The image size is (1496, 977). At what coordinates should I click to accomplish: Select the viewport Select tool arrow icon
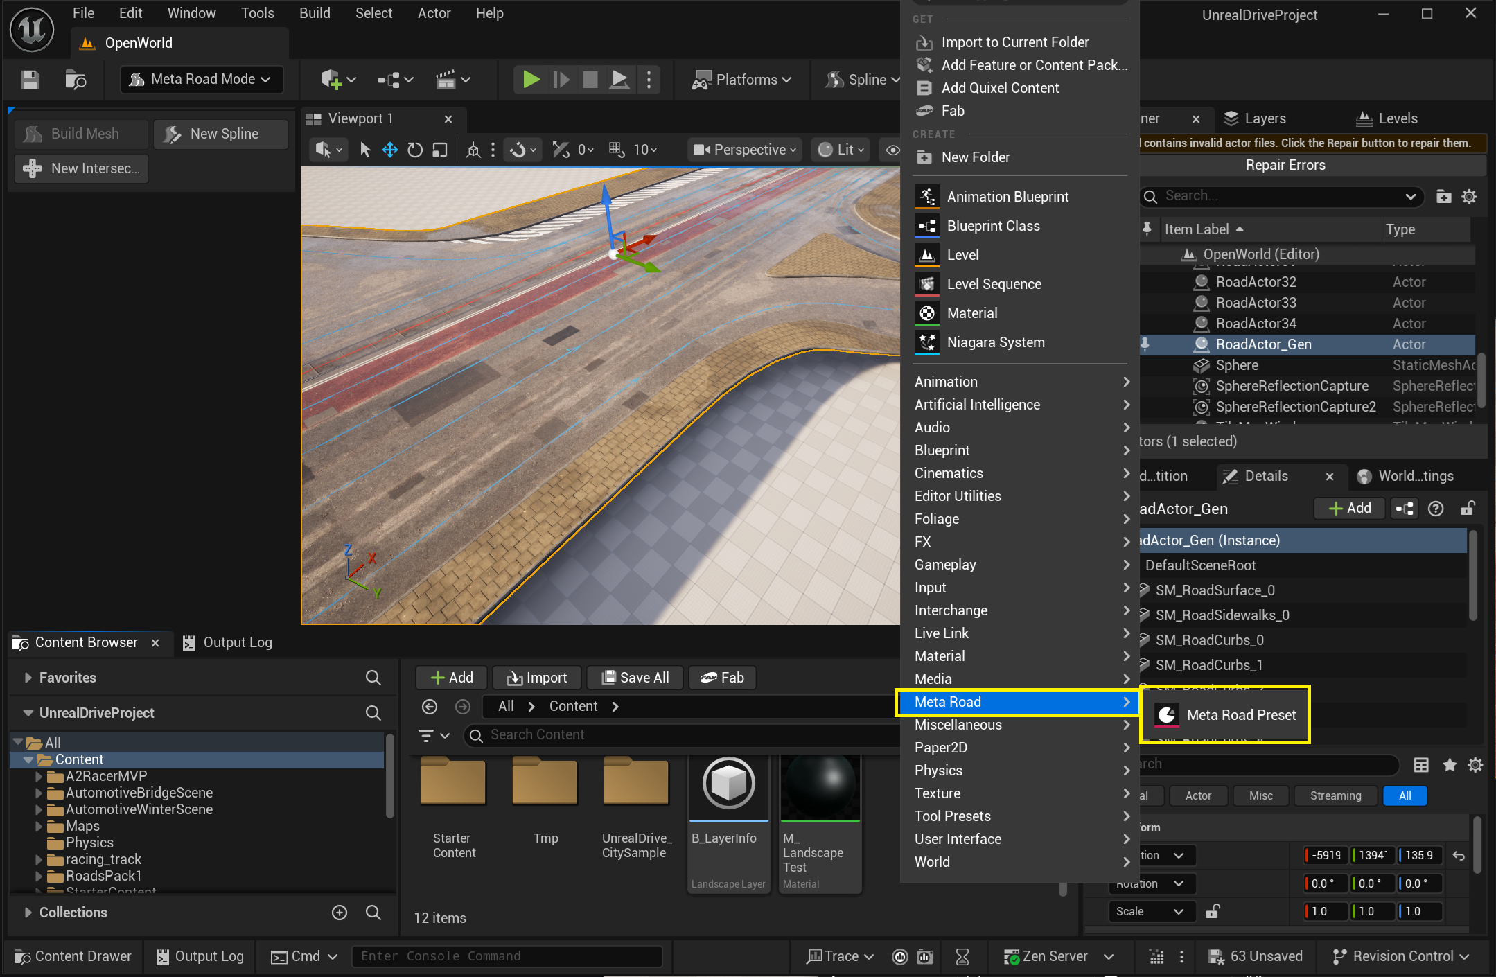[365, 150]
